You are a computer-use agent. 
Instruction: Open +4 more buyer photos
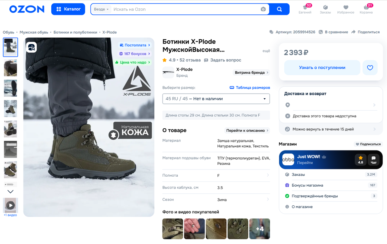[x=260, y=229]
